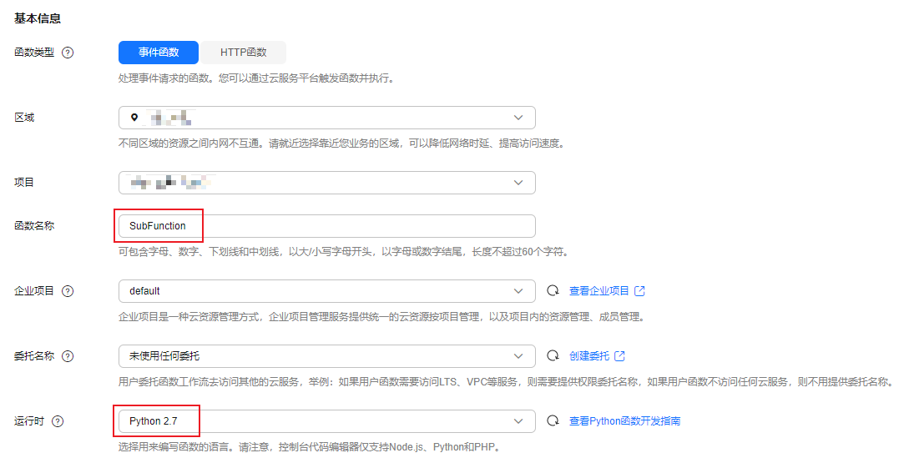904x458 pixels.
Task: Click help icon beside 企业项目 label
Action: point(68,291)
